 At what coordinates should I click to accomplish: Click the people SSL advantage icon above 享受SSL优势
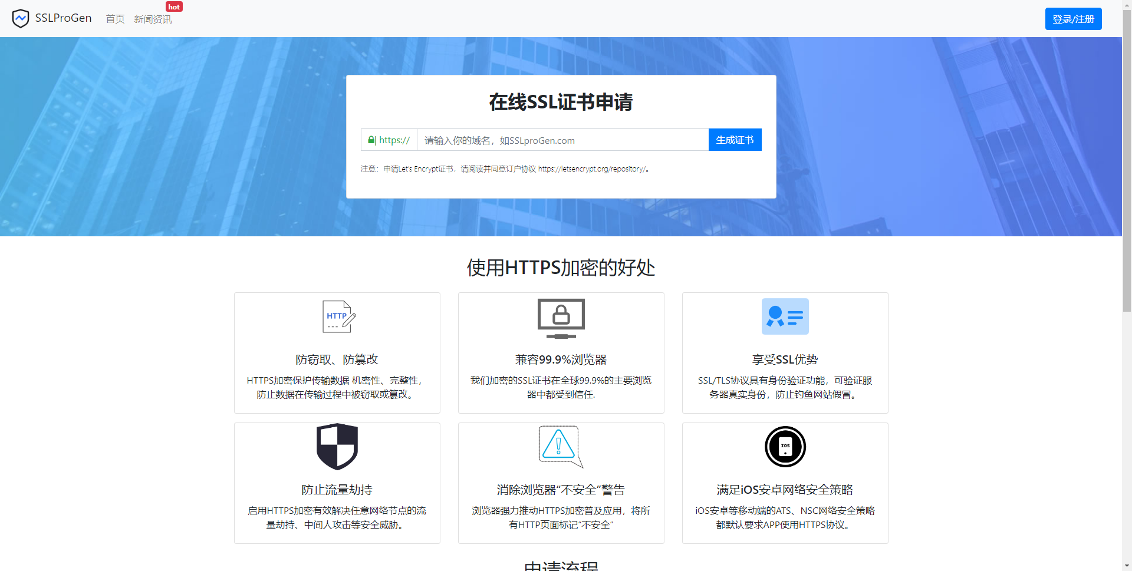coord(785,316)
